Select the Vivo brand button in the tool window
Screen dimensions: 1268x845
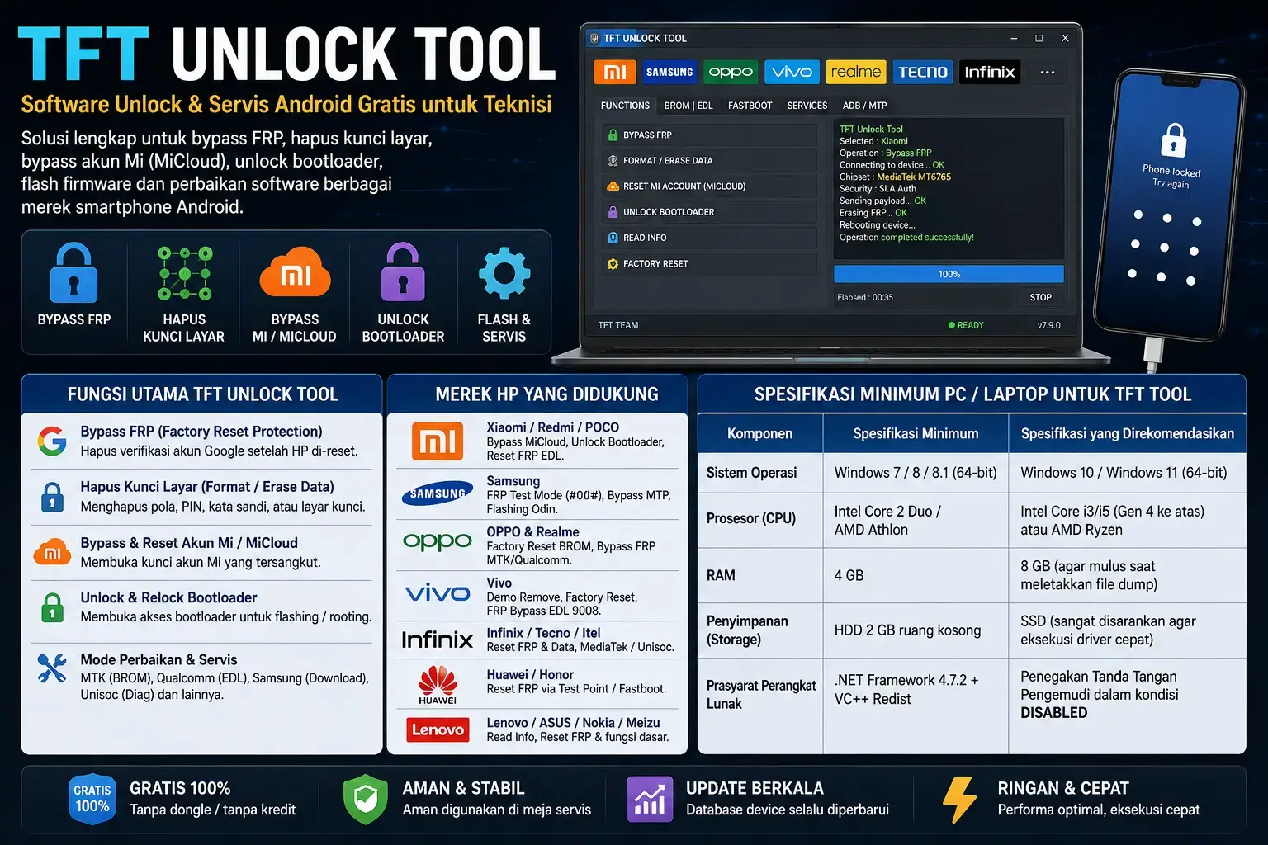click(792, 73)
